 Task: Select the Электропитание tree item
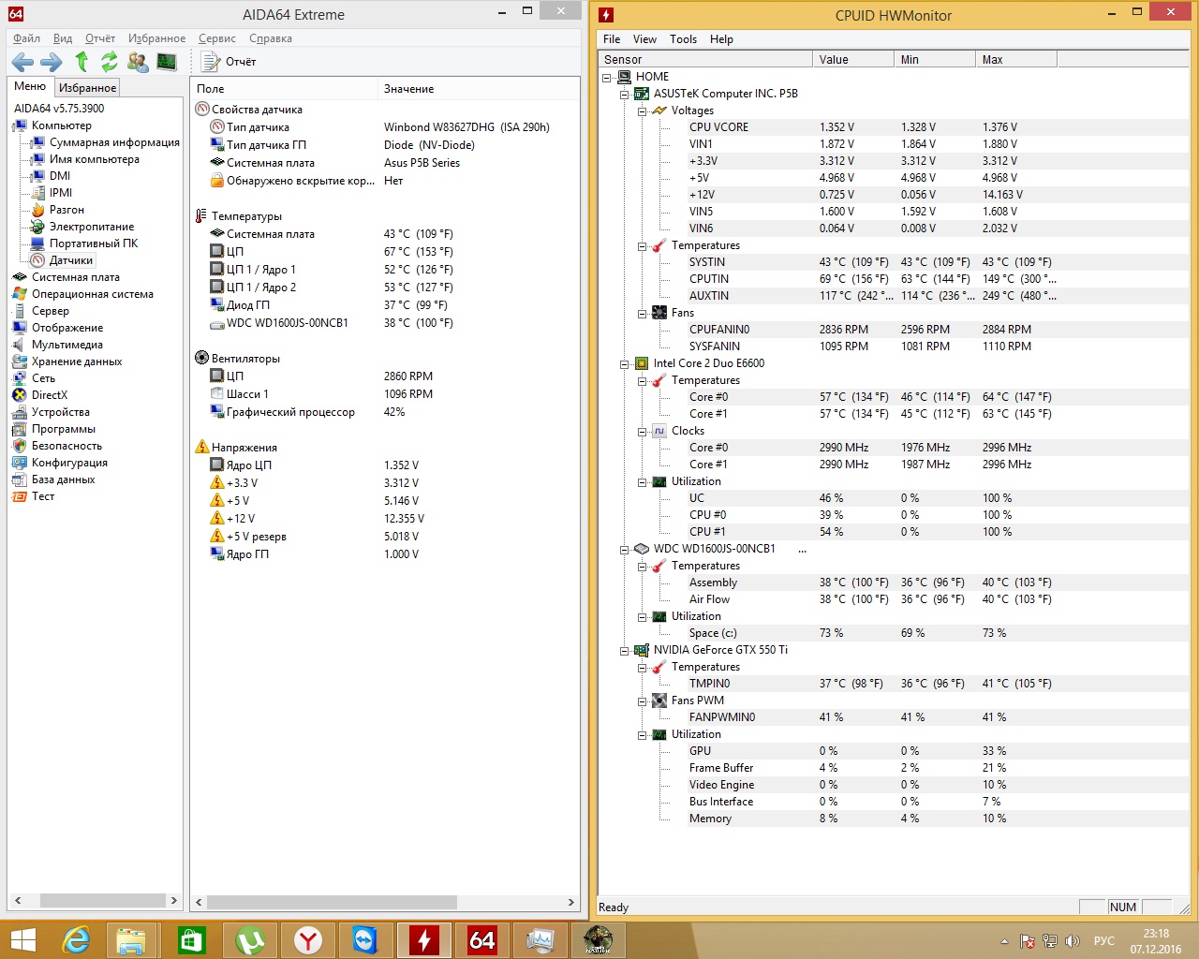coord(92,227)
